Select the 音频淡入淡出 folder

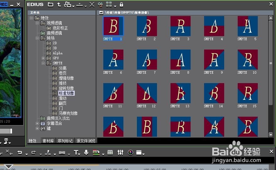click(58, 118)
